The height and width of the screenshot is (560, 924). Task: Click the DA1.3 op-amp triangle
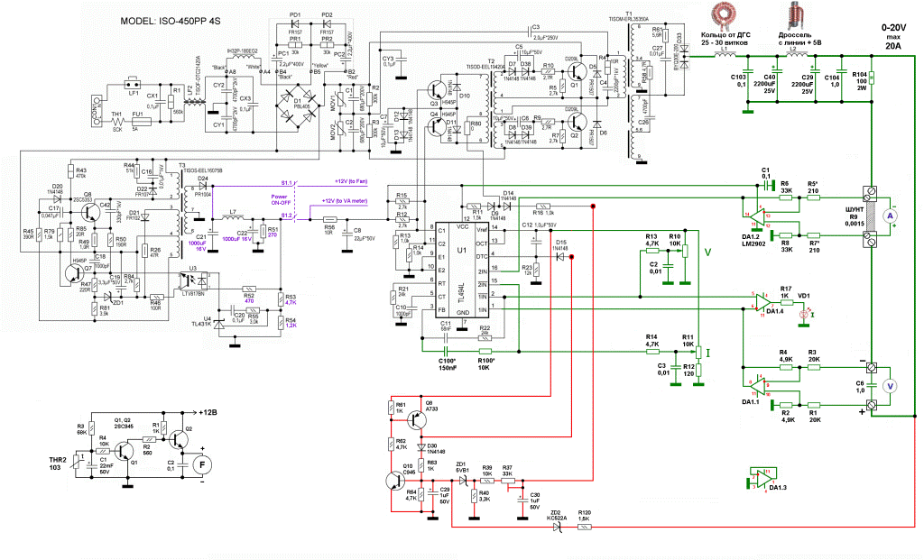click(x=762, y=478)
